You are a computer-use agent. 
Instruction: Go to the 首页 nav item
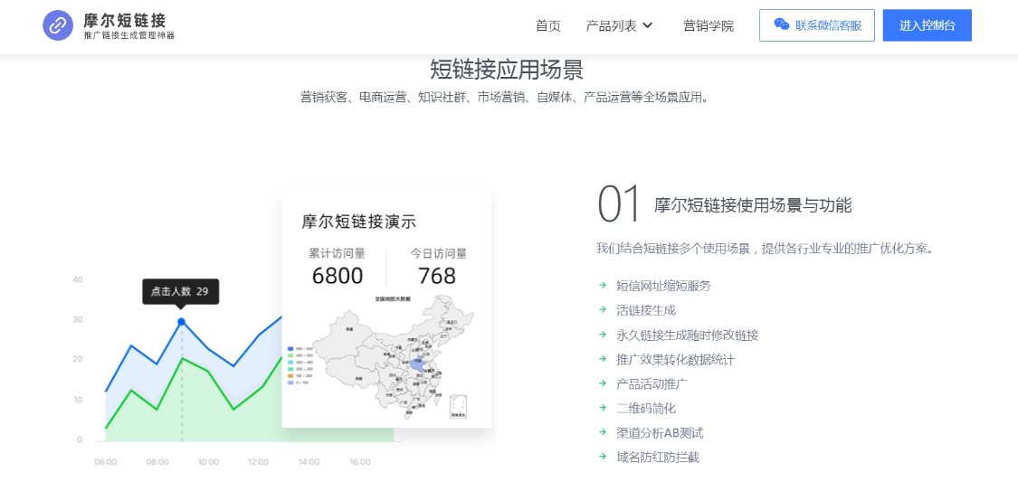click(x=547, y=25)
